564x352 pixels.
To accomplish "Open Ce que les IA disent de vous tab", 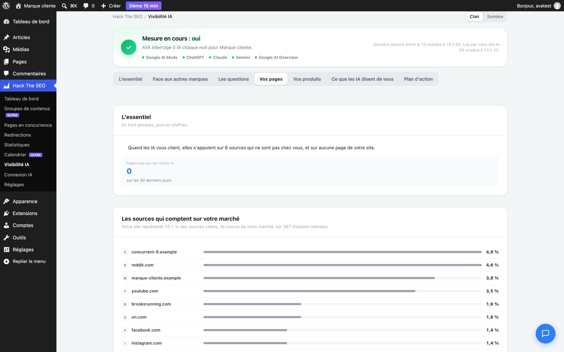I will click(363, 79).
